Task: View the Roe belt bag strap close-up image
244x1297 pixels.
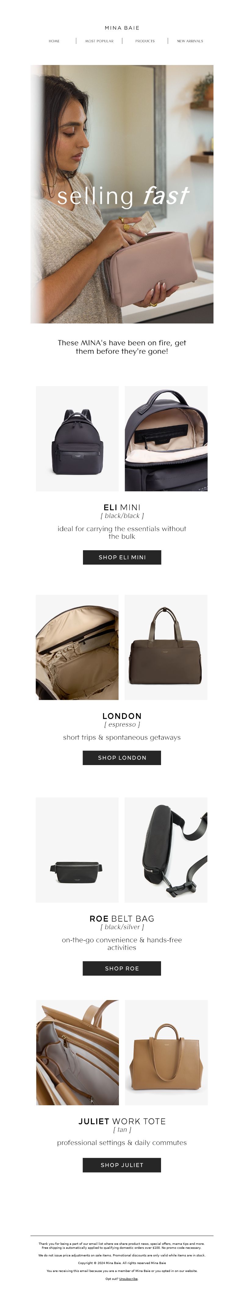Action: 166,850
